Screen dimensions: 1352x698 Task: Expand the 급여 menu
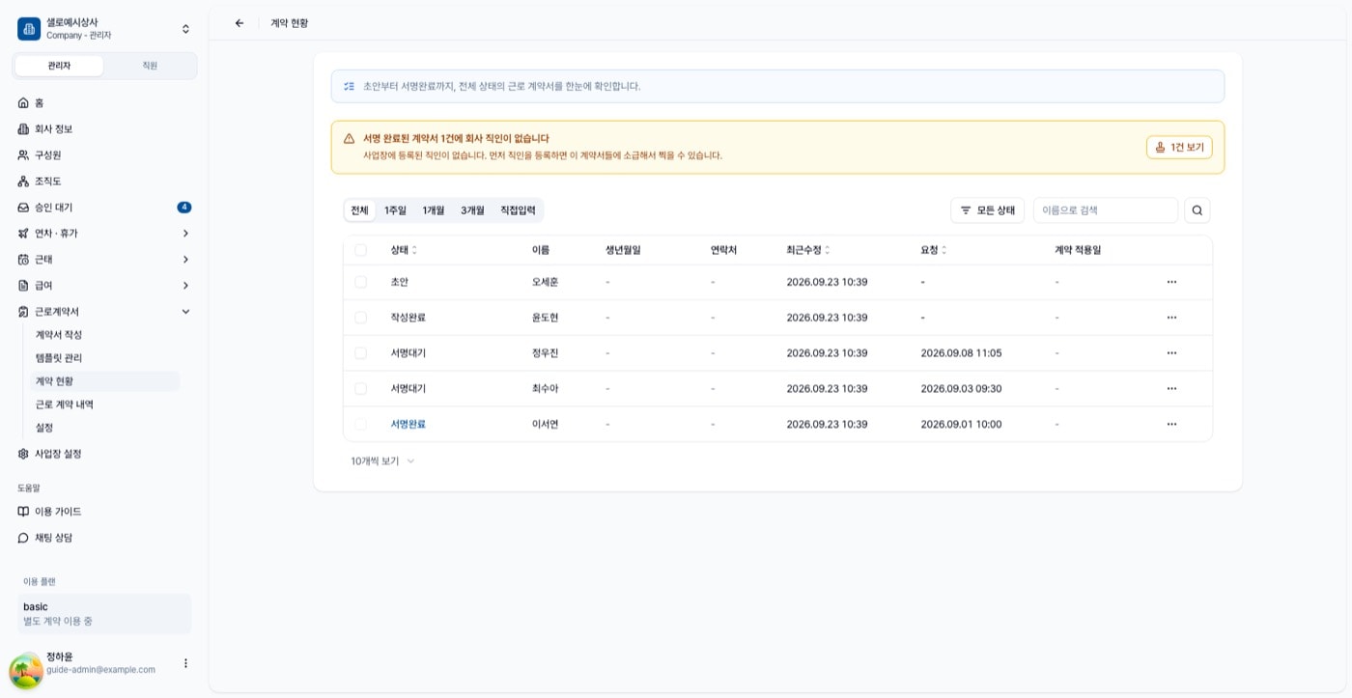coord(104,285)
